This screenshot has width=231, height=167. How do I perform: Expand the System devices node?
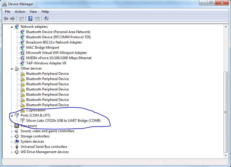(x=12, y=142)
